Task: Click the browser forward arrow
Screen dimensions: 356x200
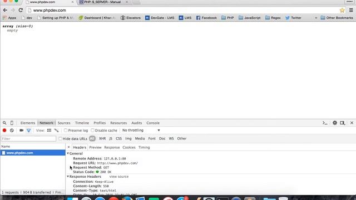Action: [x=13, y=10]
